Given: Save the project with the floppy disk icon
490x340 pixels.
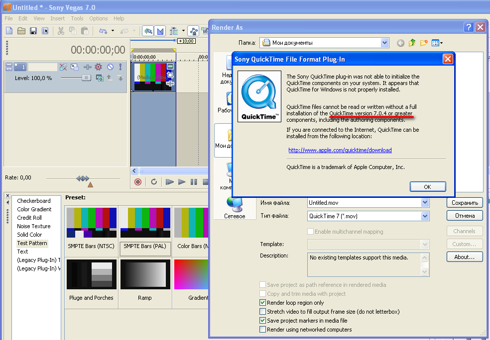Looking at the screenshot, I should (33, 30).
